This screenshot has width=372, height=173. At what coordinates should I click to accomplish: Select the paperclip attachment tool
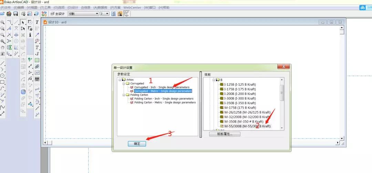coord(37,66)
